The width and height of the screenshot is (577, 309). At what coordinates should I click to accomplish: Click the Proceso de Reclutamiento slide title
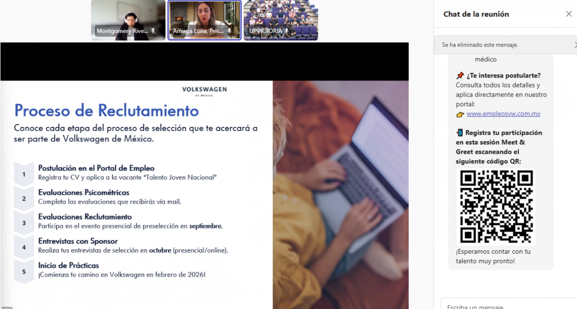click(106, 111)
